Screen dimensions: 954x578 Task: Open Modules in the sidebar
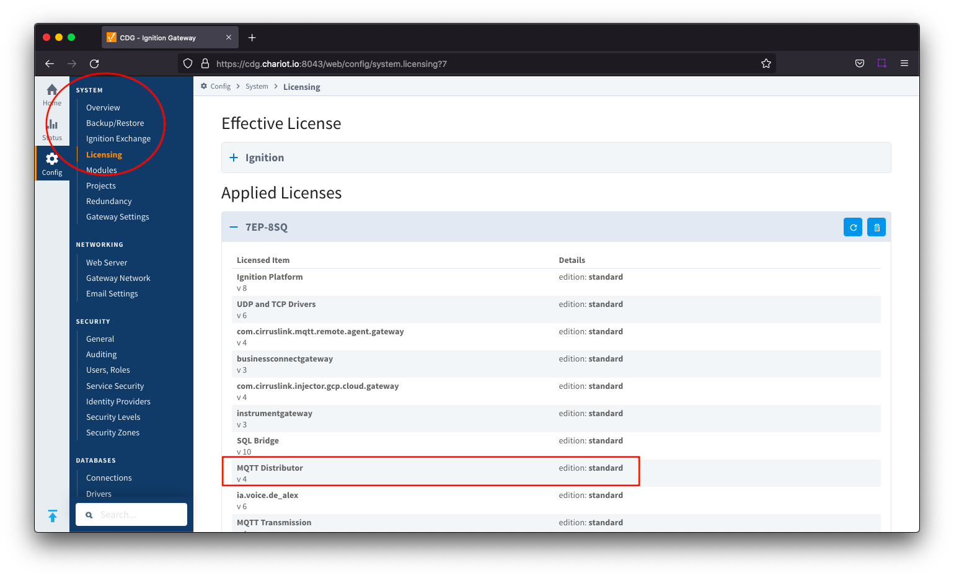pyautogui.click(x=102, y=170)
